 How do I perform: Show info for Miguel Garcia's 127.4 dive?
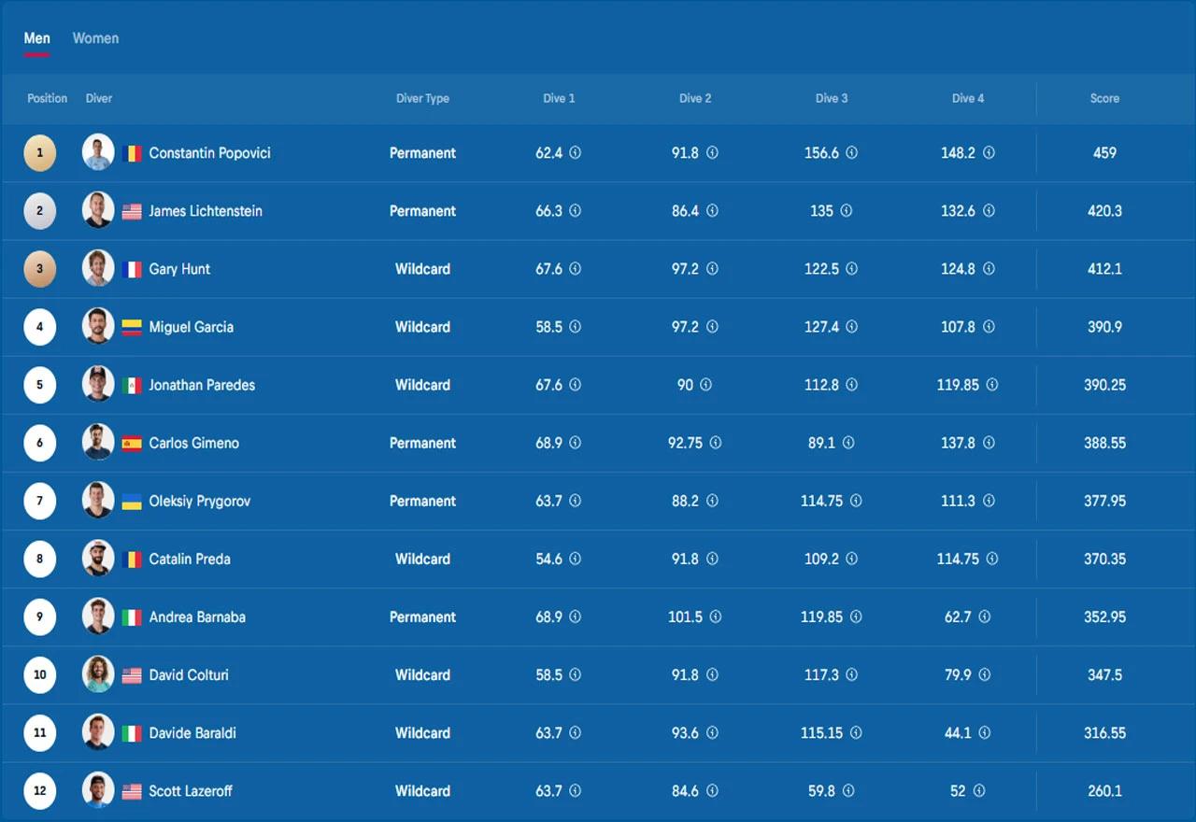[x=852, y=327]
